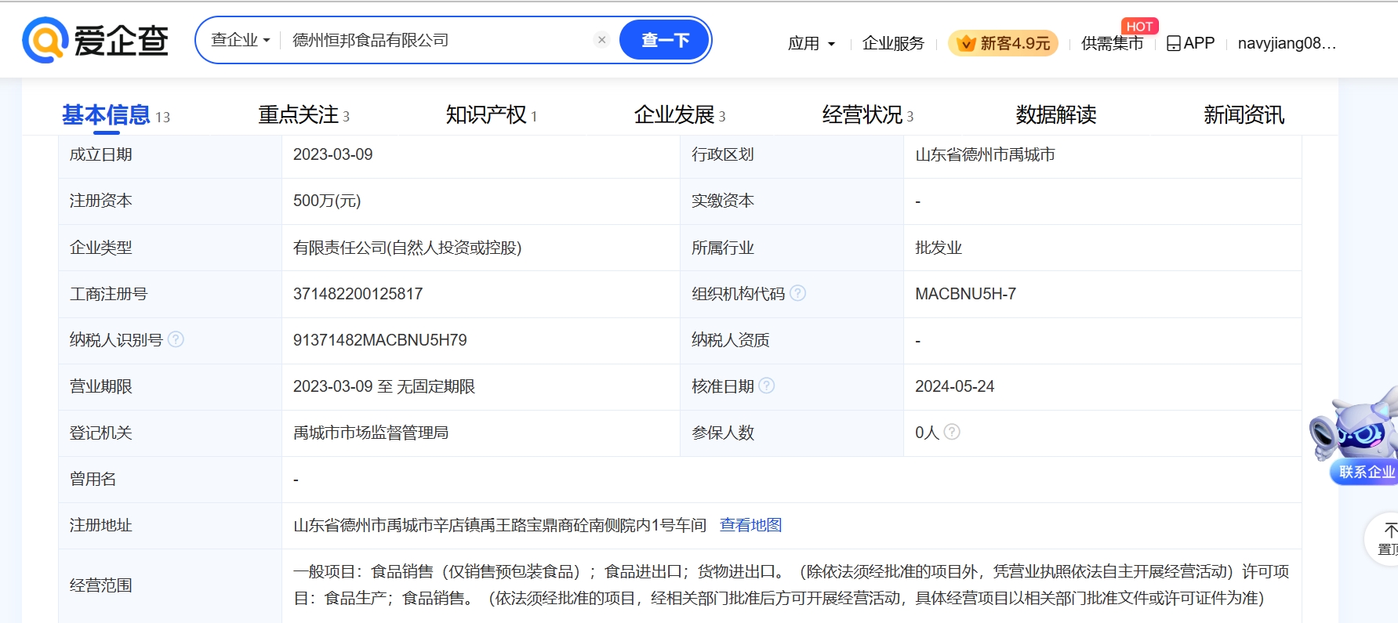
Task: Switch to the 经营状况 tab
Action: coord(868,115)
